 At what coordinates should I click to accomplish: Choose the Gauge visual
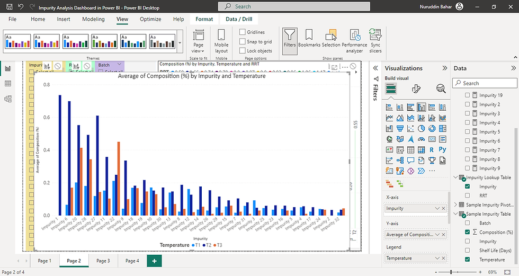(x=422, y=139)
